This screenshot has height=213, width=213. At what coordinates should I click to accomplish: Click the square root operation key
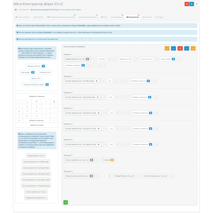46,102
